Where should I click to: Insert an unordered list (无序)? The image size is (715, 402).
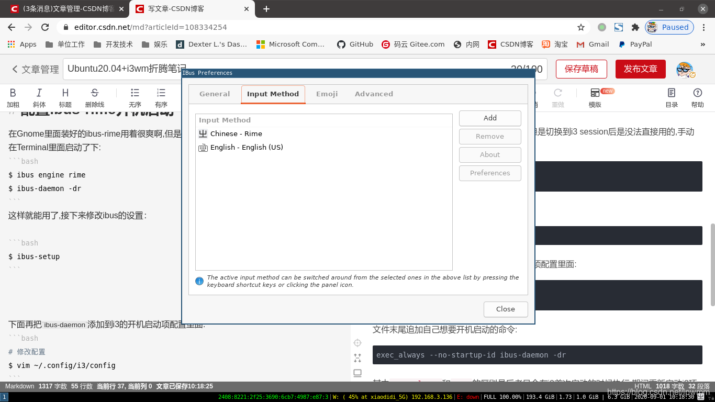click(x=135, y=98)
